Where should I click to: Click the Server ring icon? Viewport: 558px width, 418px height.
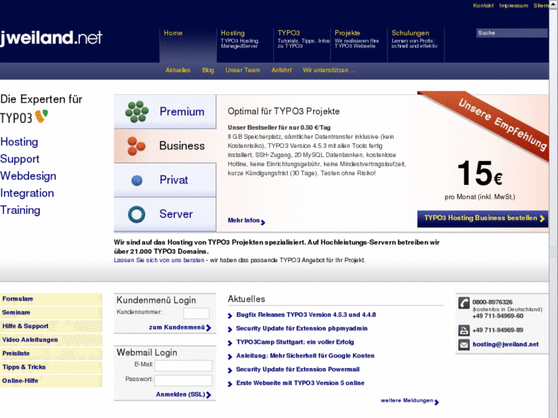[137, 215]
